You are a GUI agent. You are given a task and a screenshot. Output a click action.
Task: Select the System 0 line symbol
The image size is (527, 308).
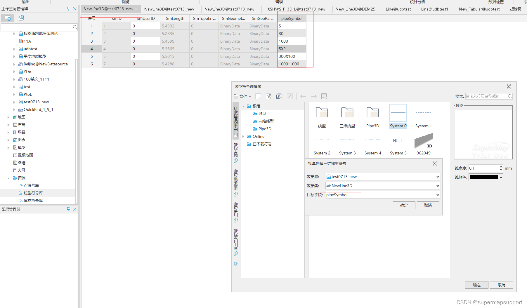point(398,116)
